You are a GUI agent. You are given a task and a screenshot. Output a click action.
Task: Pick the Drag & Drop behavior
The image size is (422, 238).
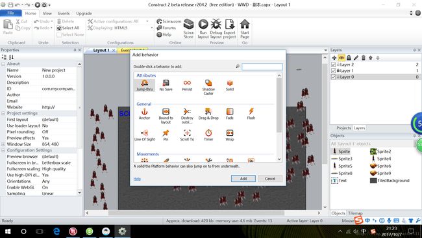click(208, 114)
